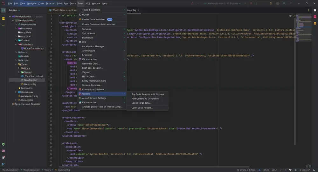Viewport: 318px width, 172px height.
Task: Open Localization Manager
Action: [x=102, y=46]
